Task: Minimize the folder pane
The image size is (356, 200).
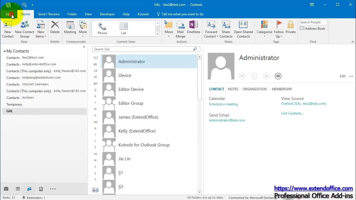Action: pyautogui.click(x=84, y=47)
